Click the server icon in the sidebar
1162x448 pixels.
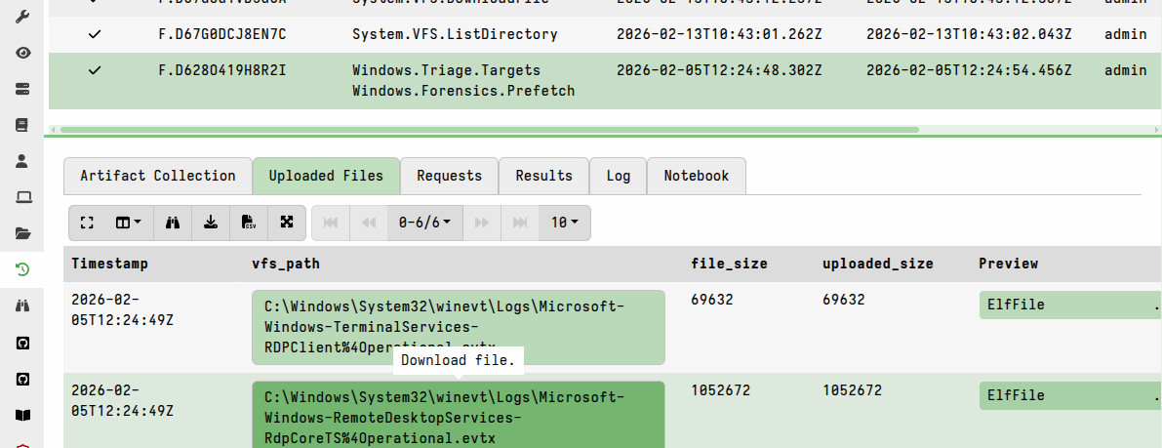[23, 89]
